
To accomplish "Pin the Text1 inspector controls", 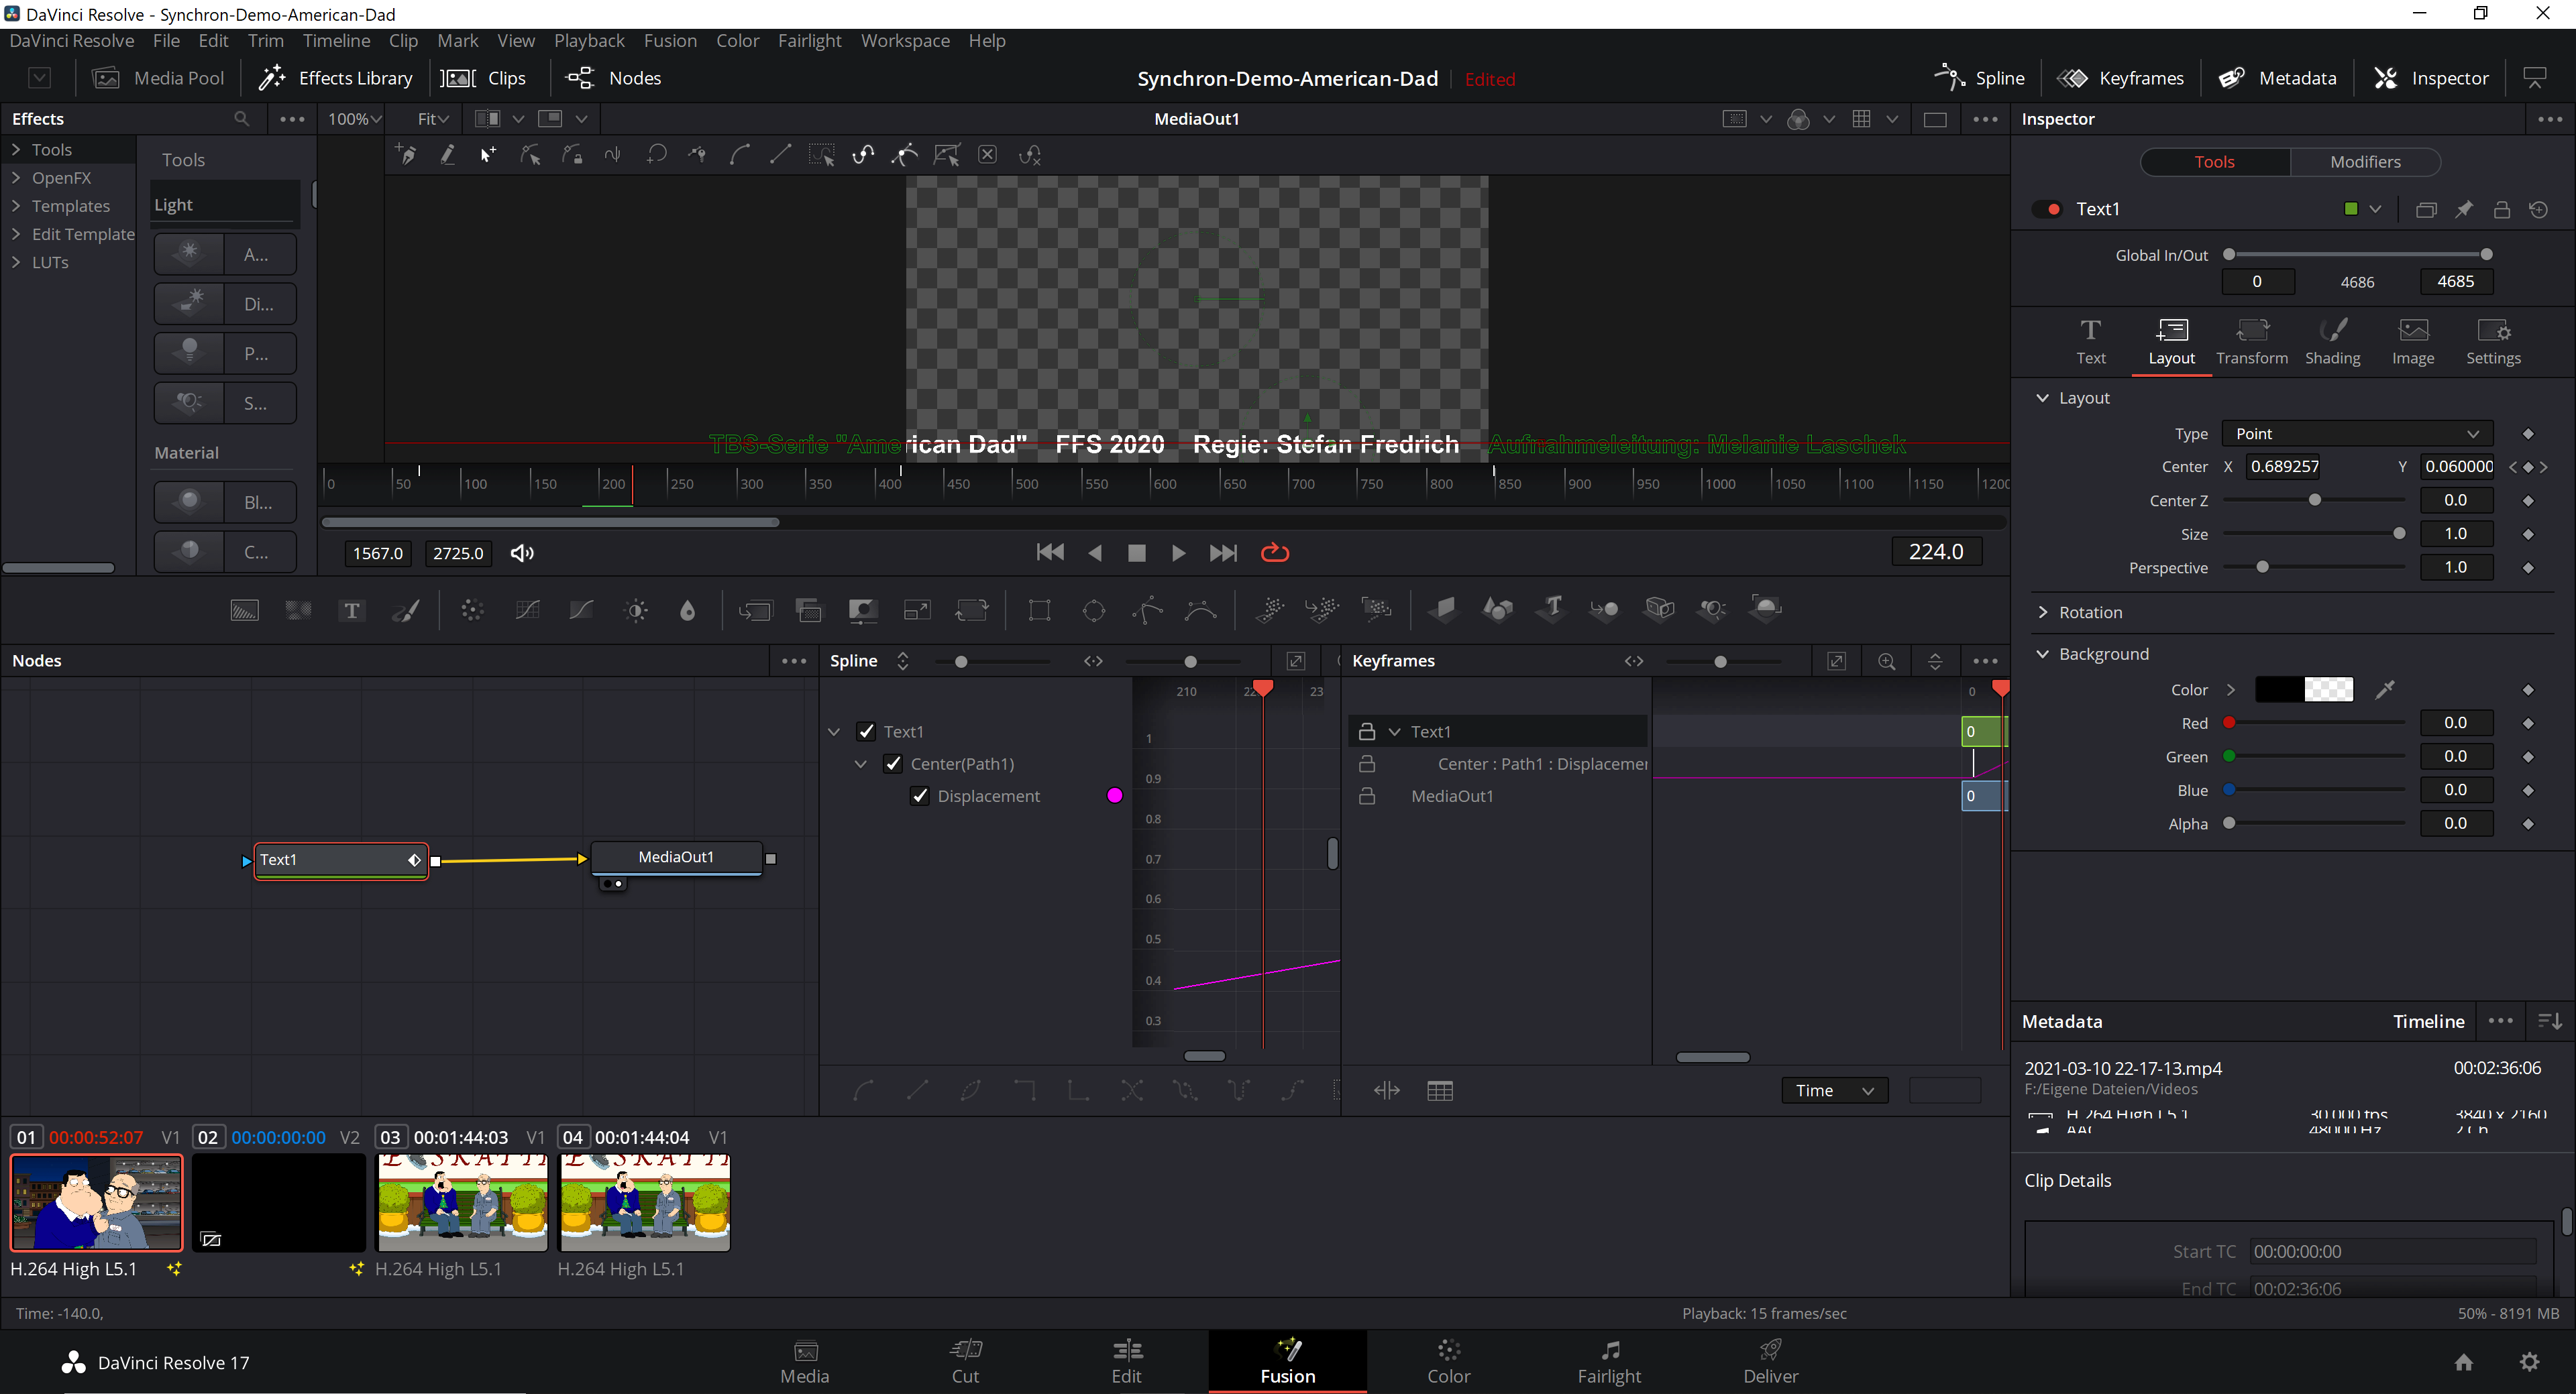I will (x=2464, y=209).
